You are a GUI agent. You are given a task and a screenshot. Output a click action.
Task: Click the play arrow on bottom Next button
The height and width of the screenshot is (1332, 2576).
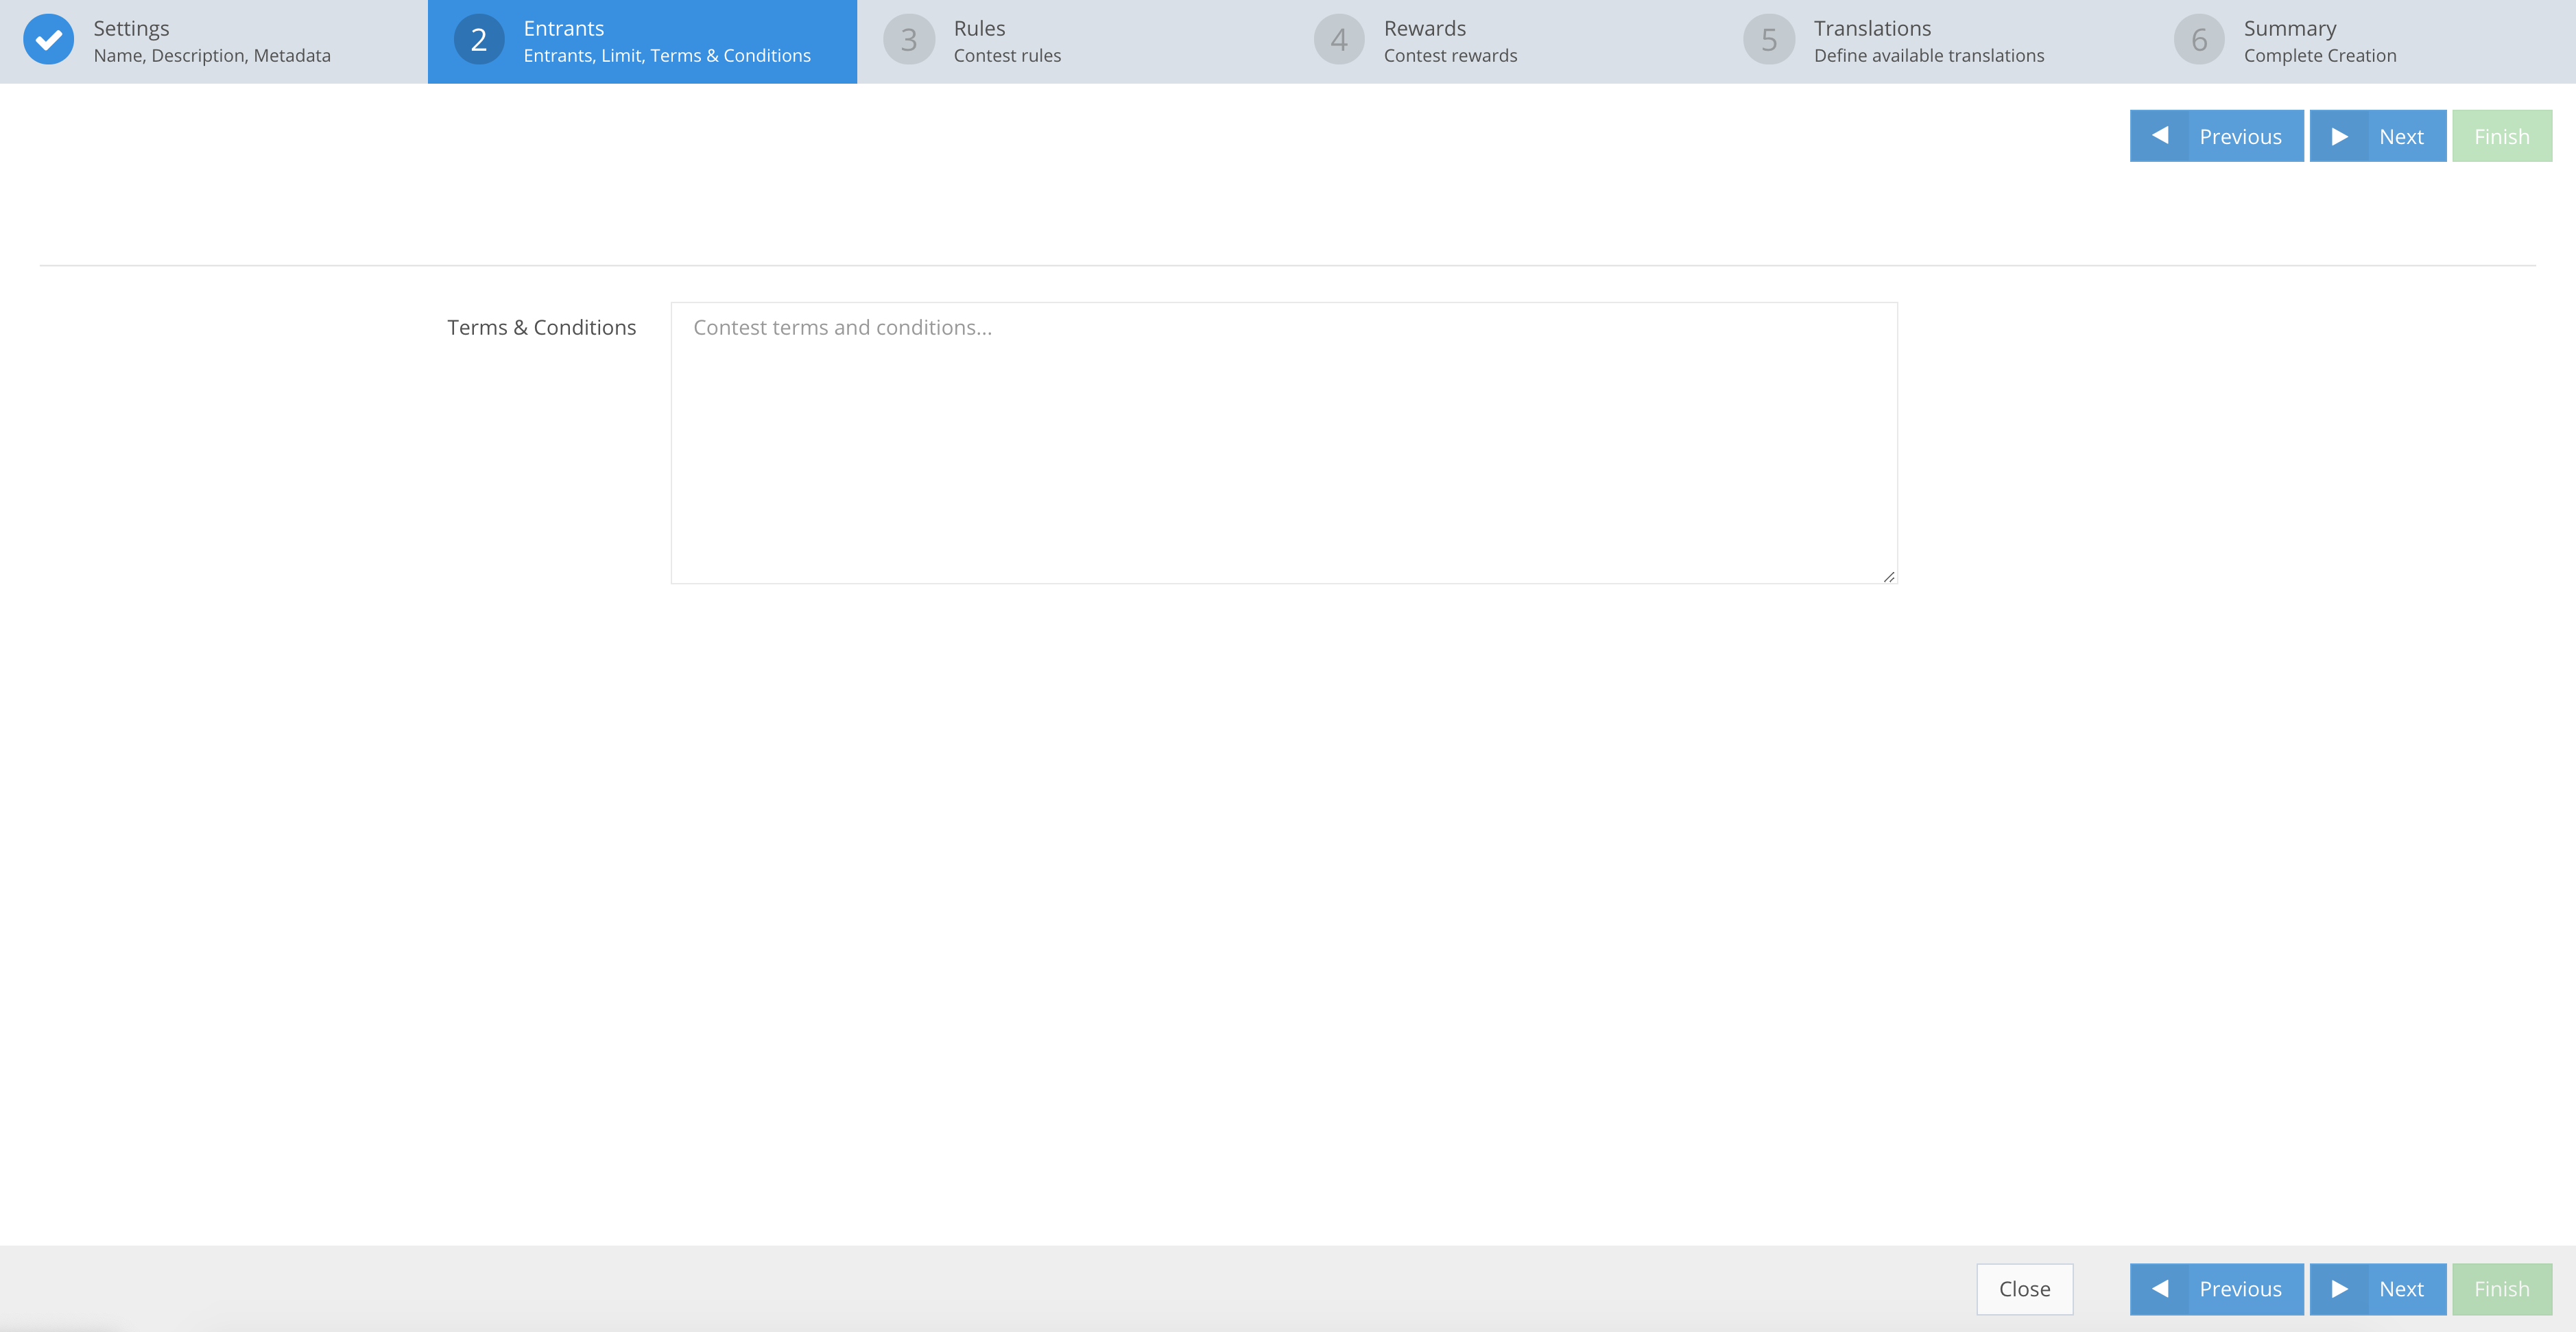click(2340, 1288)
